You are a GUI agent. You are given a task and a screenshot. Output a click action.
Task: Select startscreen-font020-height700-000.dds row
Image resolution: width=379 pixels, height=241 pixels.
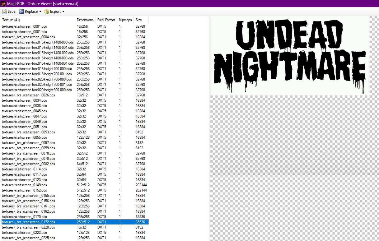(75, 79)
